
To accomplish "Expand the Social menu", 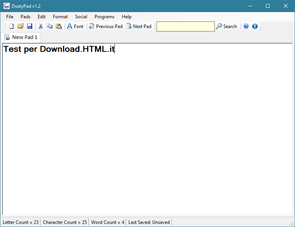I will point(81,17).
